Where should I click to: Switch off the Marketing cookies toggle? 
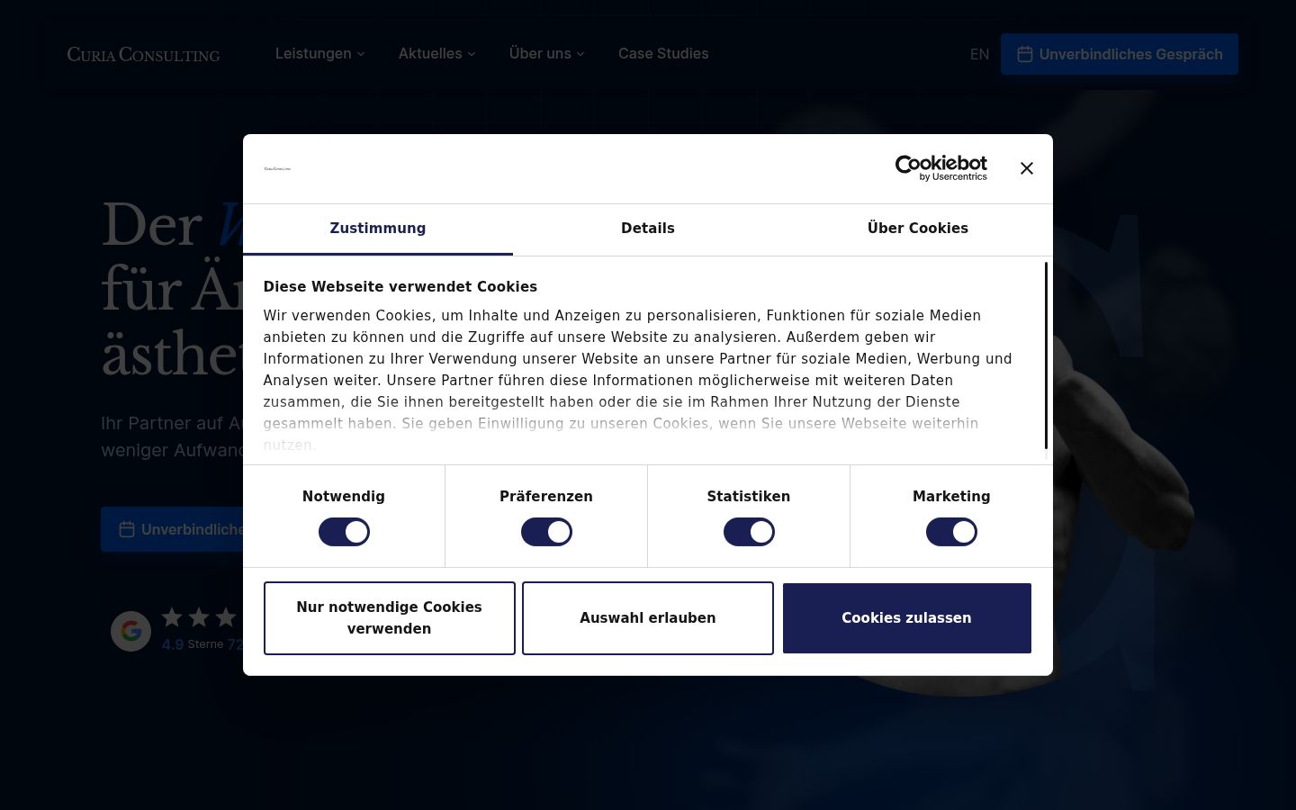click(x=951, y=532)
